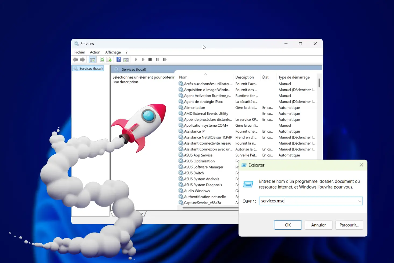Export the services list
Viewport: 394px width, 263px height.
[x=109, y=59]
